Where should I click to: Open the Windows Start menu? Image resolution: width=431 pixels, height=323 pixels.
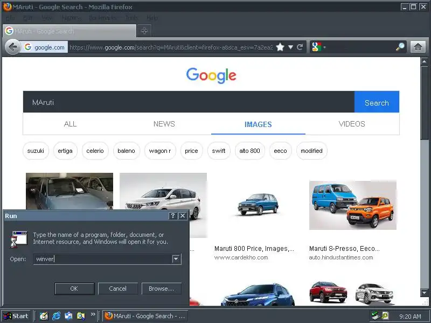(16, 316)
